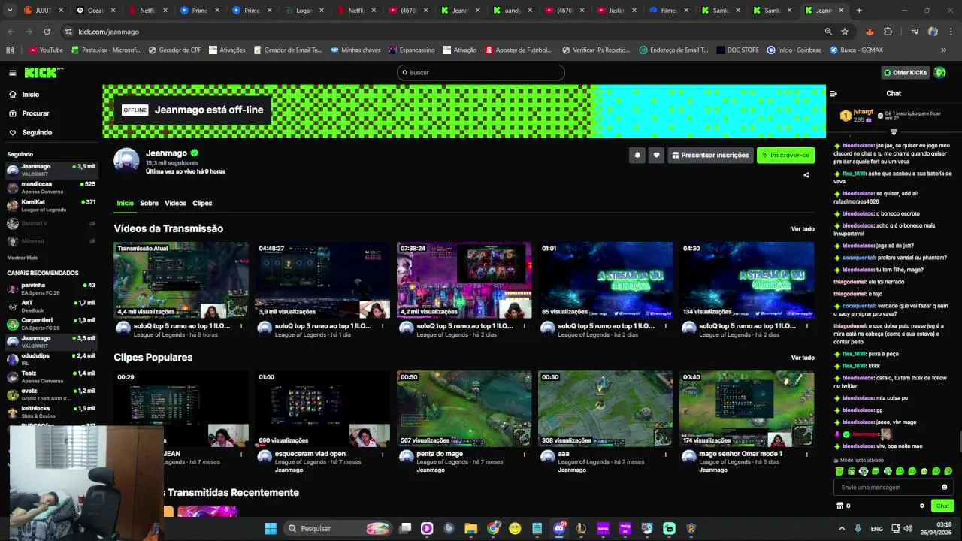Viewport: 962px width, 541px height.
Task: Open the 'penta do mage' clip thumbnail
Action: tap(464, 408)
